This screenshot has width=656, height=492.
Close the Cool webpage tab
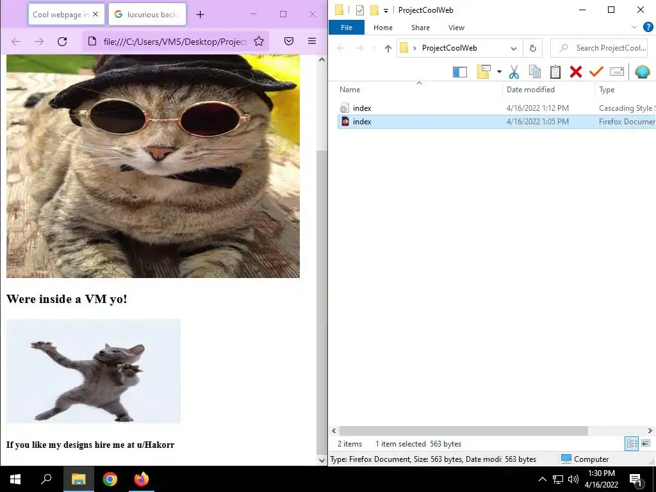pyautogui.click(x=95, y=14)
